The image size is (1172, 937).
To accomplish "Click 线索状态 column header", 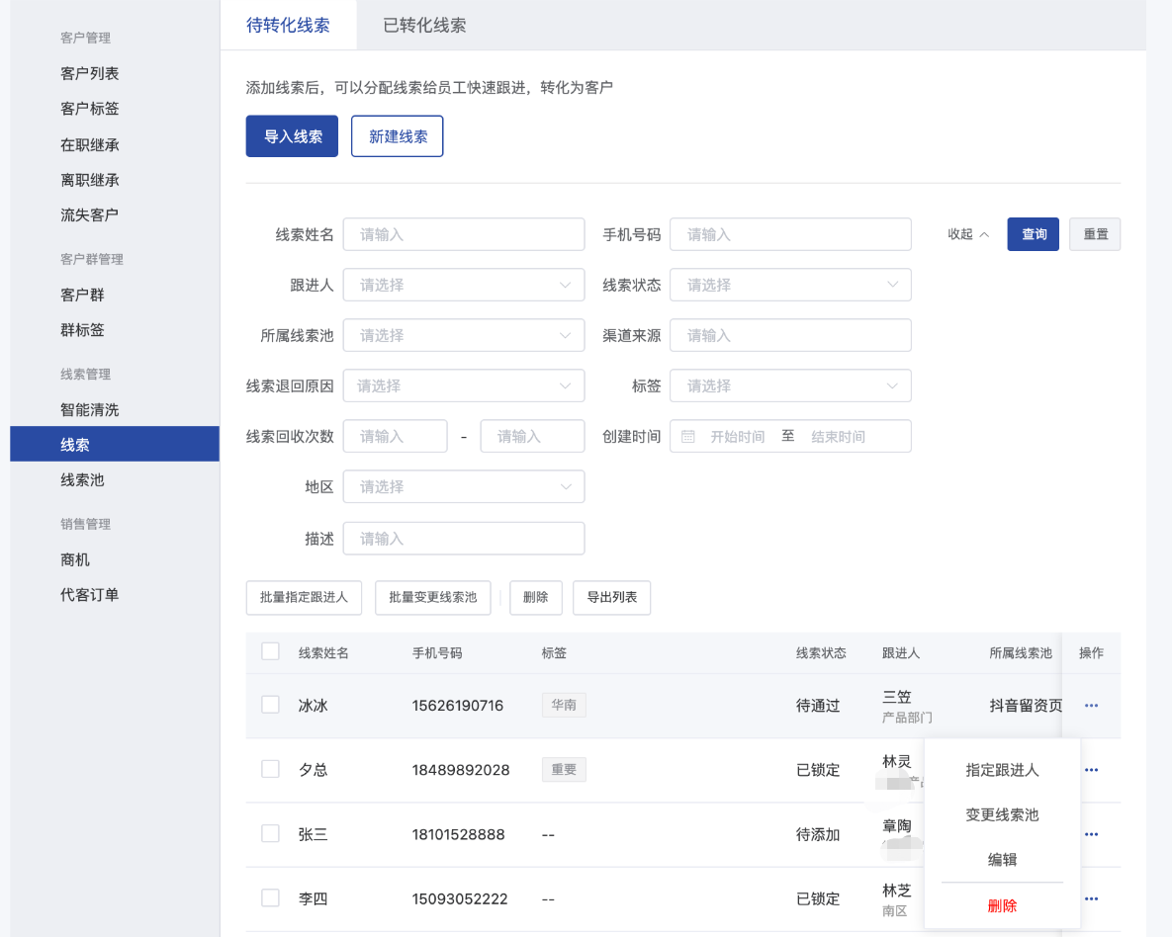I will 821,653.
